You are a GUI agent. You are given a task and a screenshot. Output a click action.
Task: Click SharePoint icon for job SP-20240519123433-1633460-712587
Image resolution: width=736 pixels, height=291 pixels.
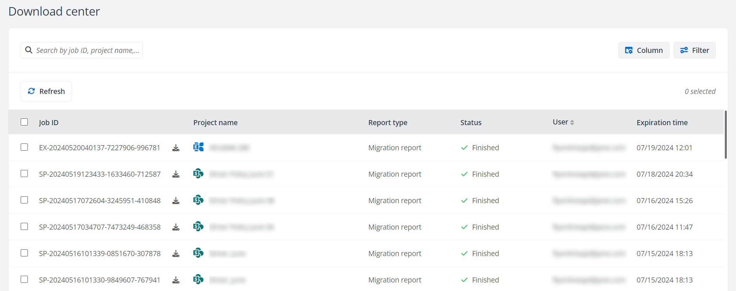[198, 174]
